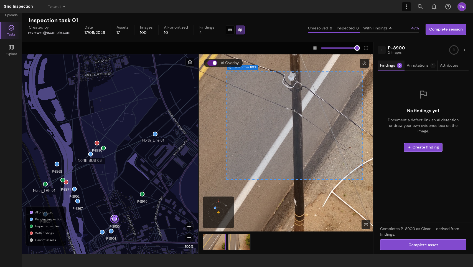Screen dimensions: 473x267
Task: Click Complete session button
Action: pyautogui.click(x=446, y=29)
